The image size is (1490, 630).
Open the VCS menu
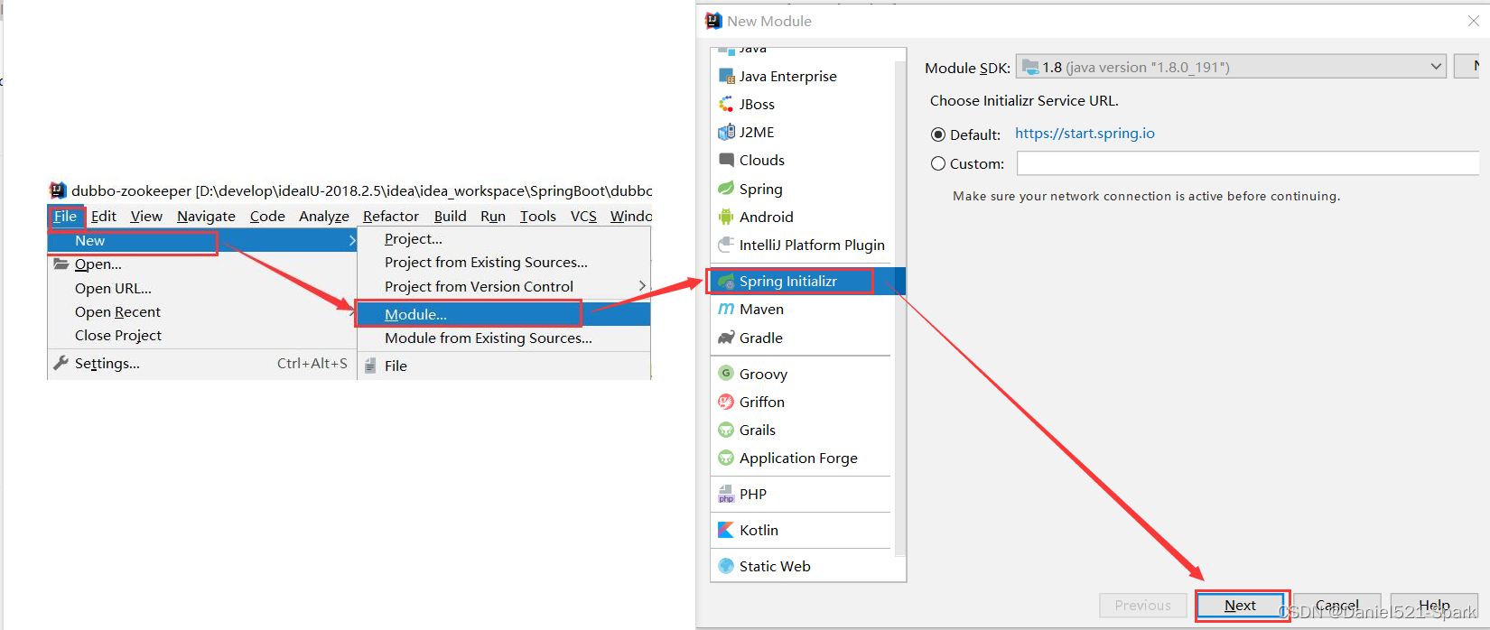pos(583,216)
